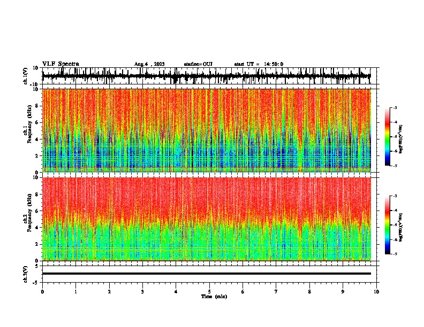The image size is (424, 327).
Task: Click the time axis tick label '2'
Action: click(109, 292)
